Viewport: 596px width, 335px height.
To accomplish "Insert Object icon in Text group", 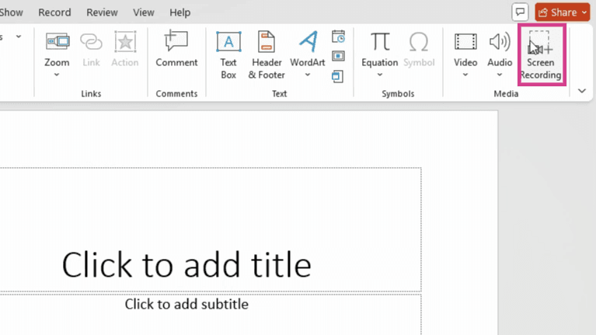I will point(337,76).
